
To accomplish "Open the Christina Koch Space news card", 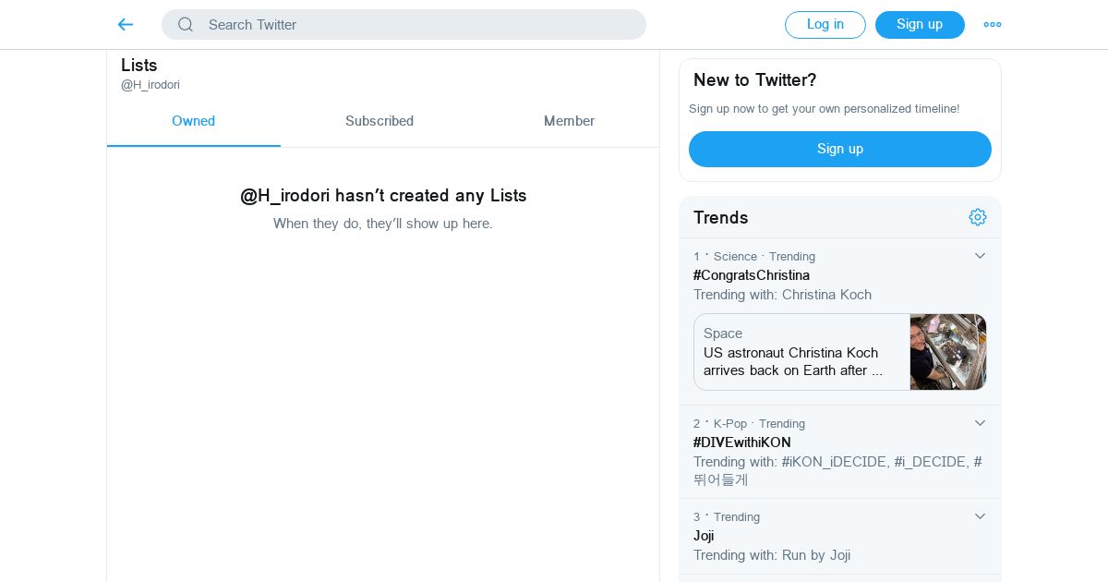I will 801,352.
